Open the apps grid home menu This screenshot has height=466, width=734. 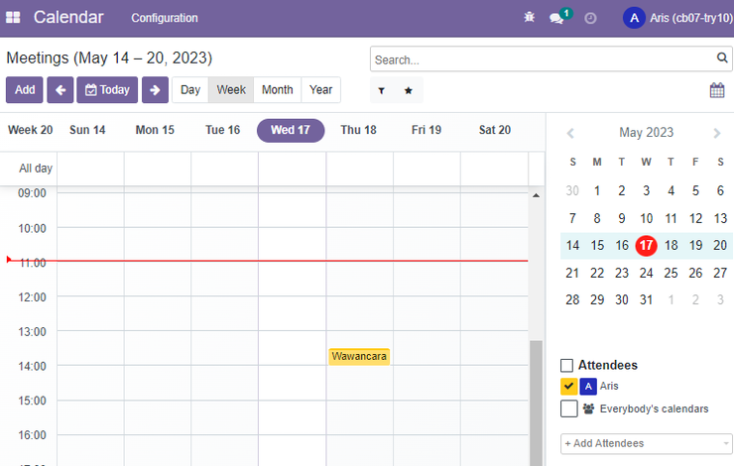pos(13,17)
